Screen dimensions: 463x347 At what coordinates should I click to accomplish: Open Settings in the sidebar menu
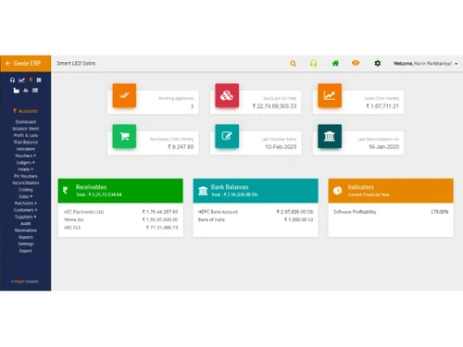[26, 244]
